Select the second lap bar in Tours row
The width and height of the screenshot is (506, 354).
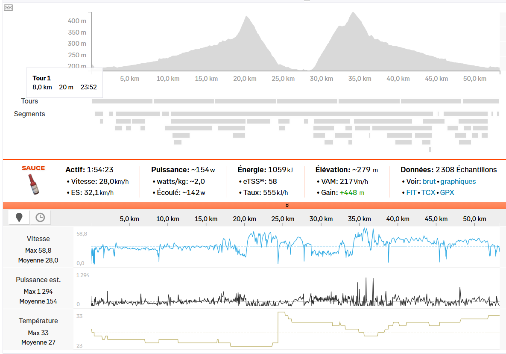[184, 101]
